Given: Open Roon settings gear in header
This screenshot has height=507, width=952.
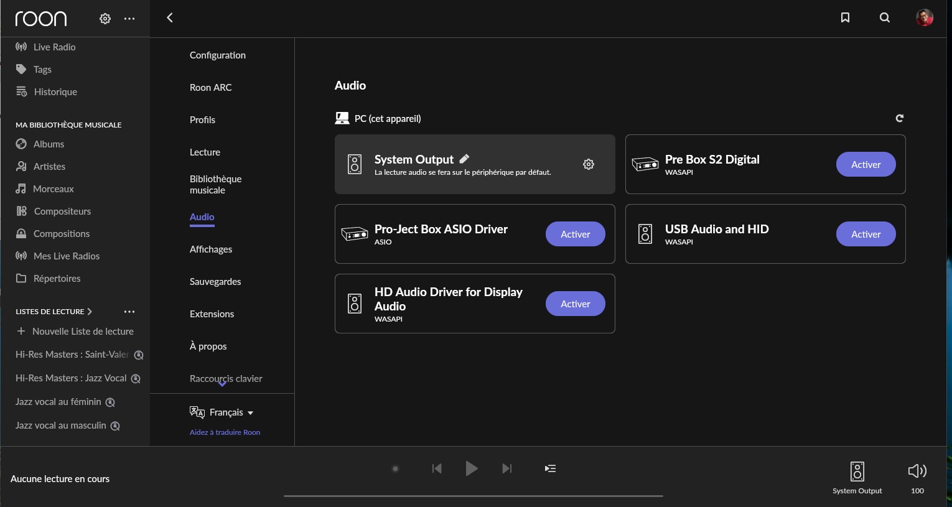Looking at the screenshot, I should (x=105, y=19).
